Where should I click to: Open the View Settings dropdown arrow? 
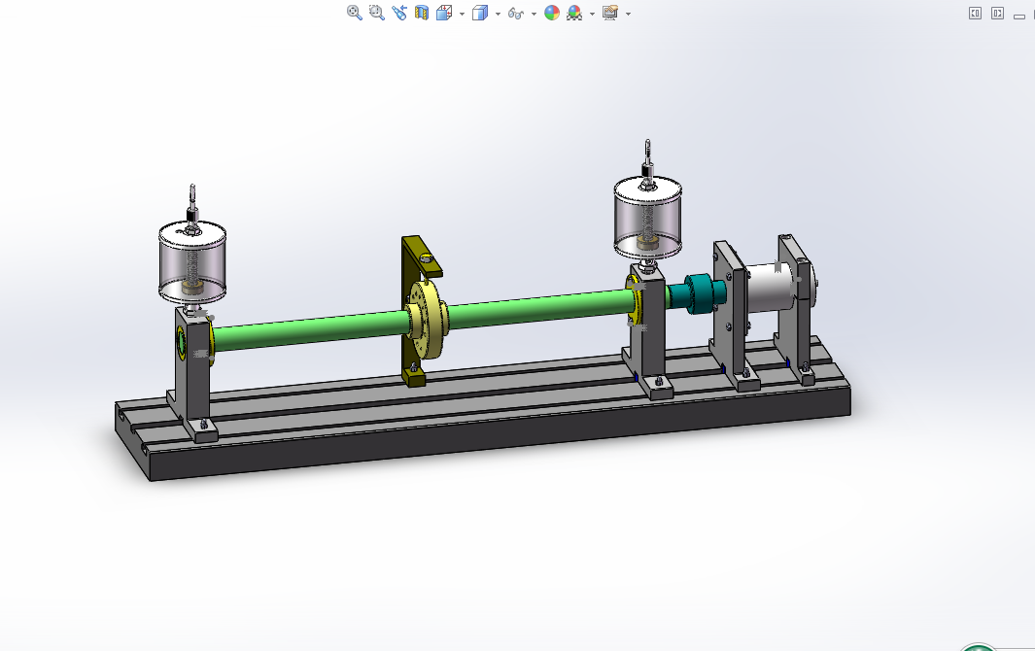[628, 14]
